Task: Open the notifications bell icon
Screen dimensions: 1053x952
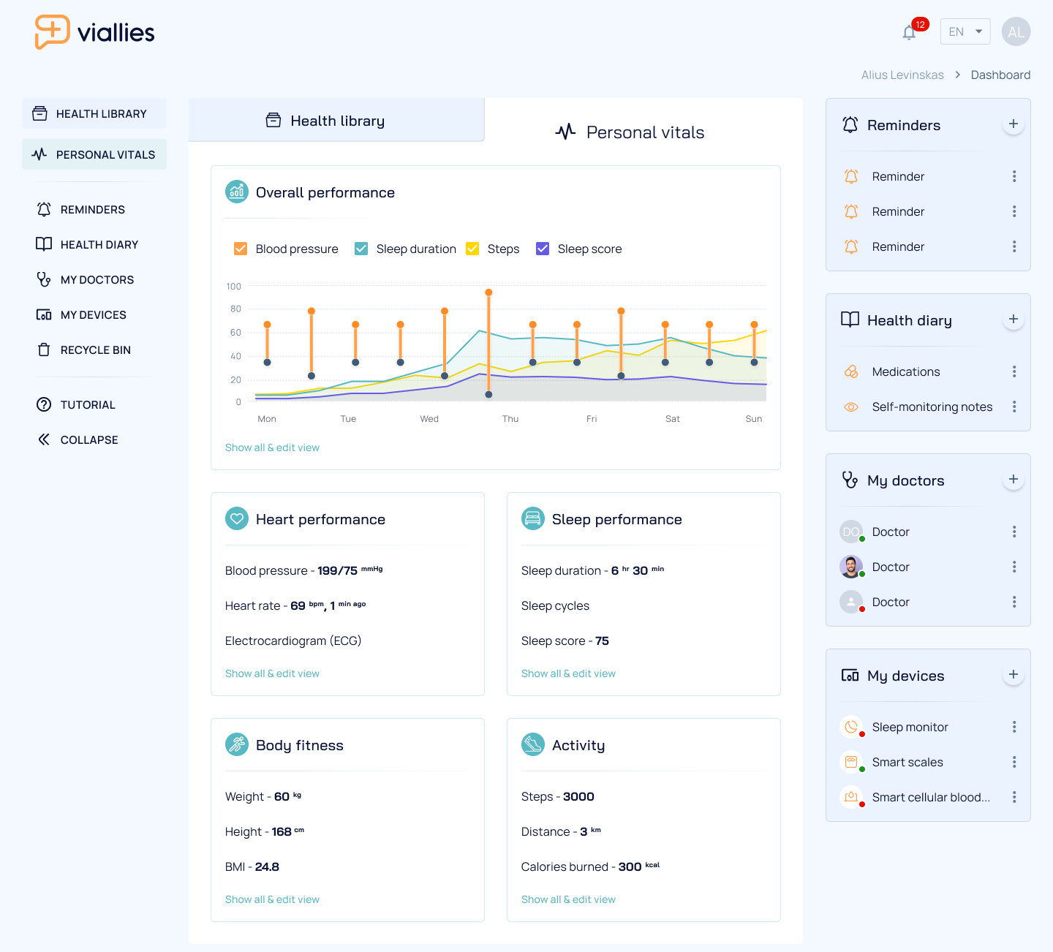Action: (x=909, y=32)
